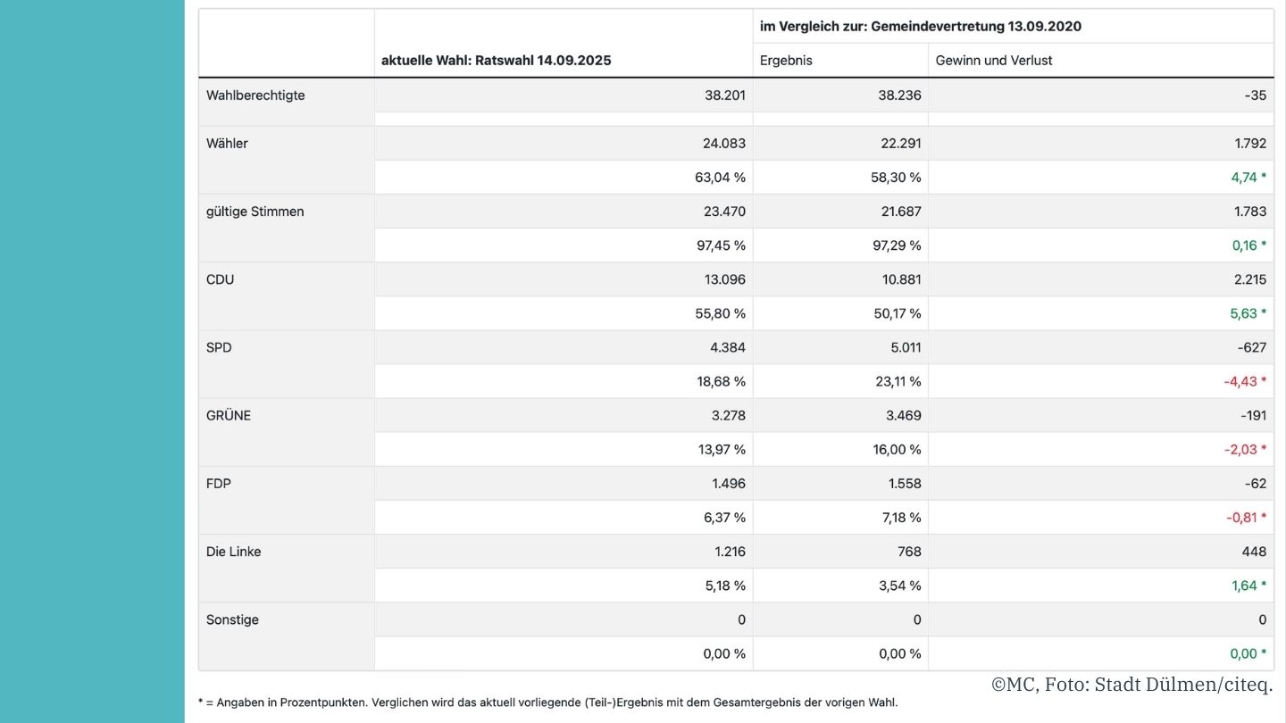This screenshot has width=1286, height=723.
Task: Click the GRÜNE vote count 3.278
Action: [723, 415]
